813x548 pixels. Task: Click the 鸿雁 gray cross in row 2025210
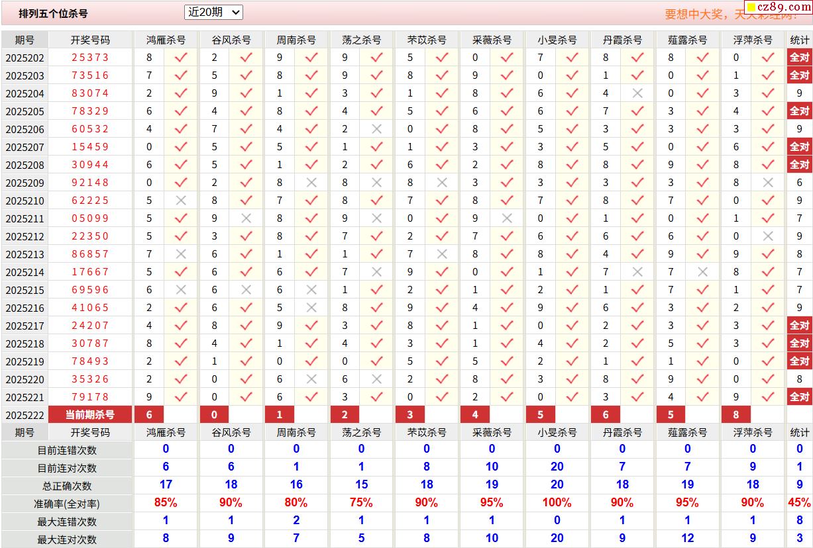pyautogui.click(x=180, y=201)
